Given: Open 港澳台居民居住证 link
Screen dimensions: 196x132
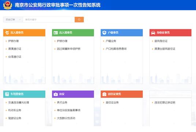Looking at the screenshot, I should pyautogui.click(x=165, y=49).
